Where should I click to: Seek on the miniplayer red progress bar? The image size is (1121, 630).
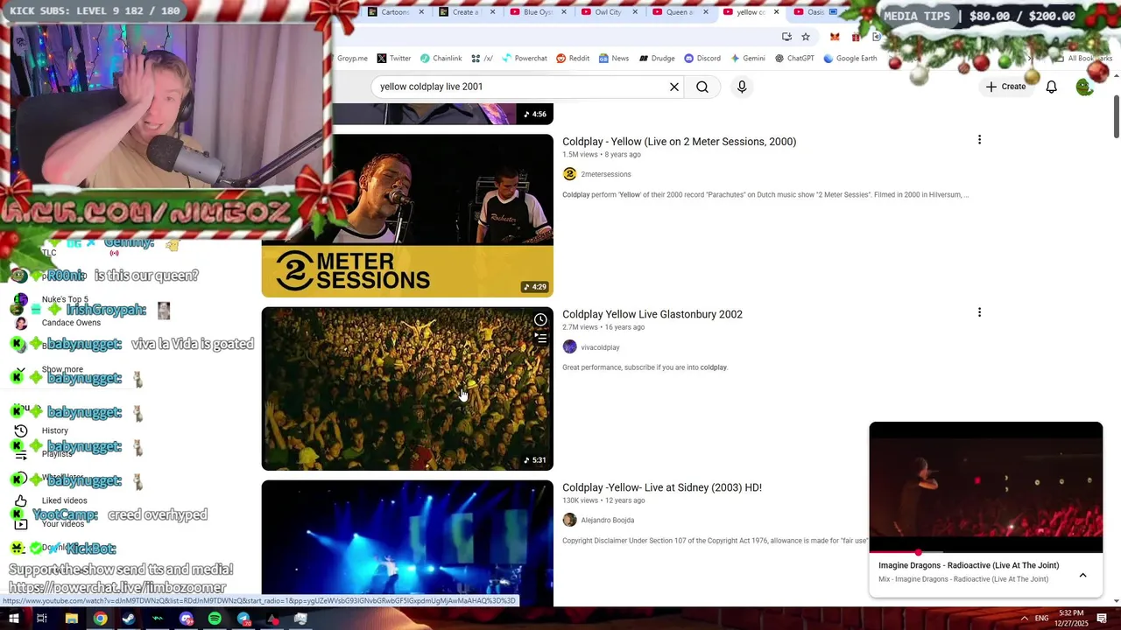click(x=986, y=552)
